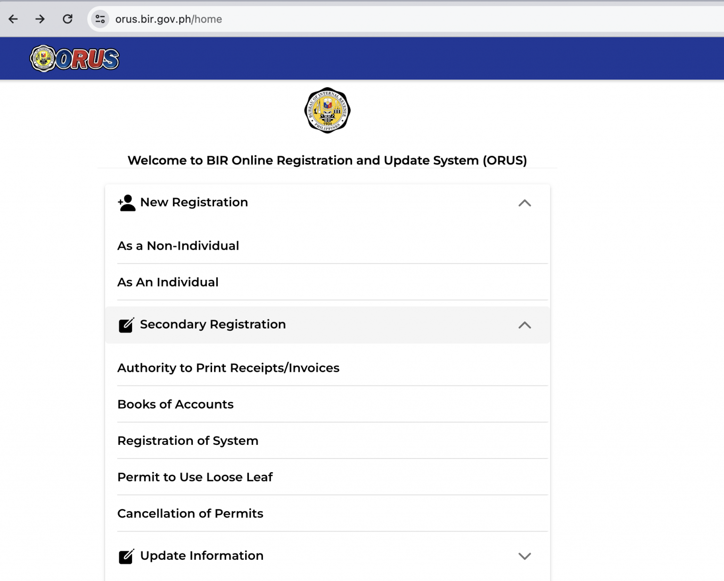This screenshot has width=724, height=581.
Task: Click the site permissions icon in address bar
Action: click(x=99, y=19)
